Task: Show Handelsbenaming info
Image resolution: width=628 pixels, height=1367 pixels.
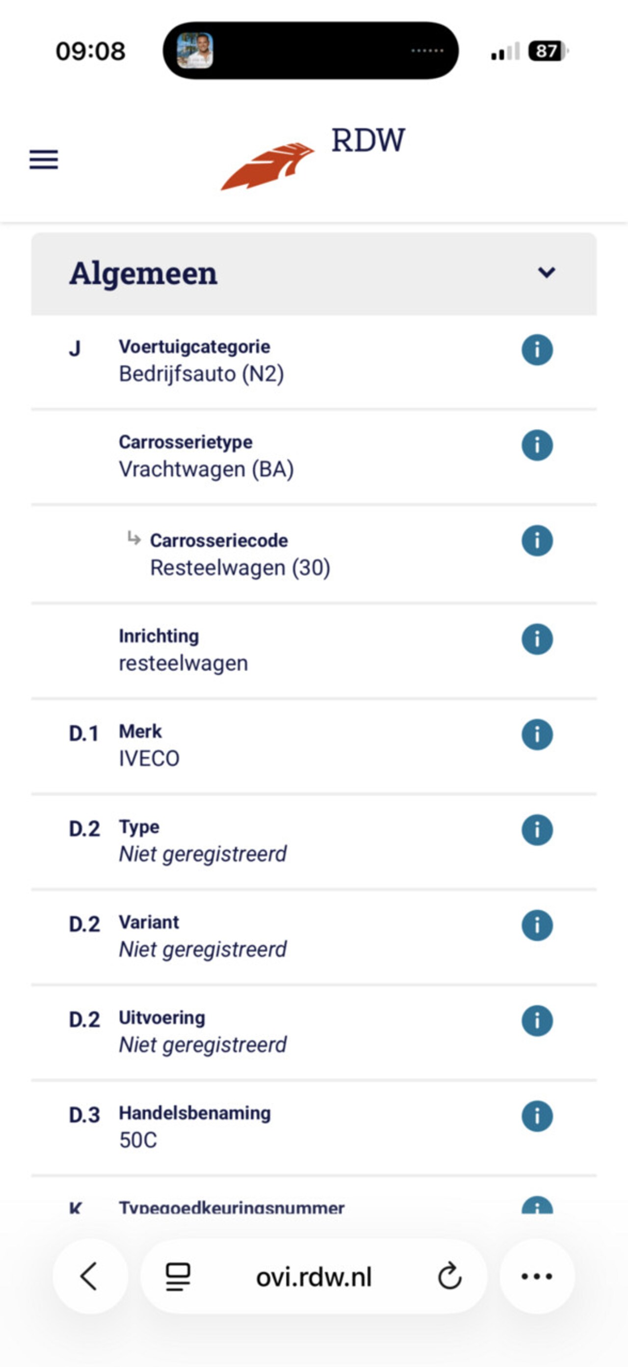Action: [x=537, y=1116]
